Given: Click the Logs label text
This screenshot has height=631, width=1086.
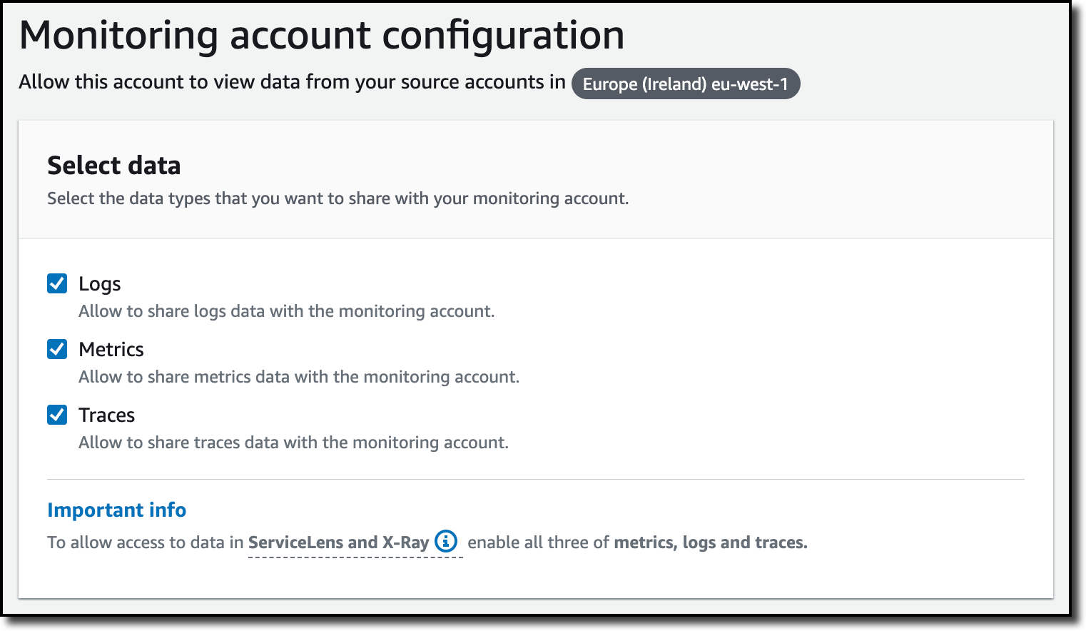Looking at the screenshot, I should pyautogui.click(x=99, y=284).
